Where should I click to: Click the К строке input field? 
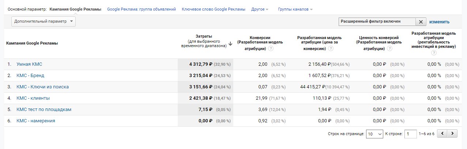pyautogui.click(x=410, y=134)
